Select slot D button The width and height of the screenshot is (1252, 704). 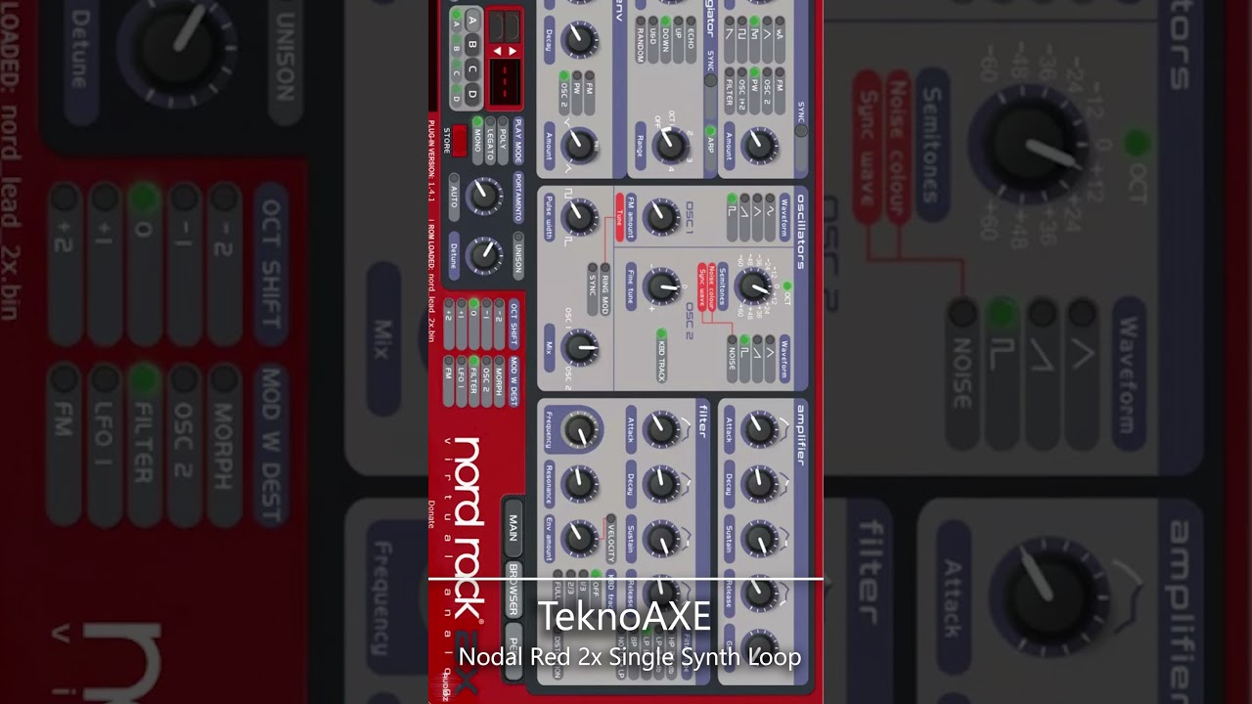click(472, 93)
